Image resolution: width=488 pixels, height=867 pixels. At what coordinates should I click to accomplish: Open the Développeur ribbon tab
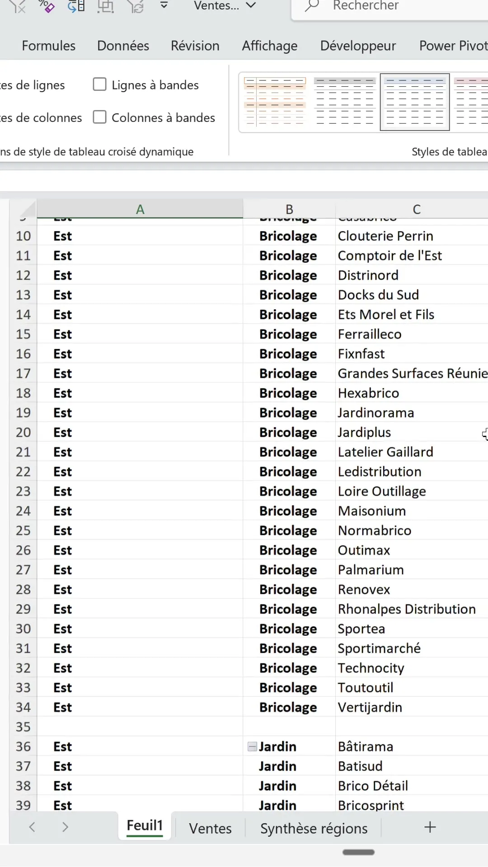[358, 46]
